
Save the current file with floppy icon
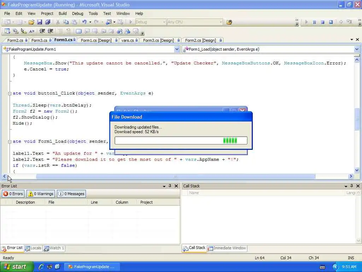coord(40,22)
